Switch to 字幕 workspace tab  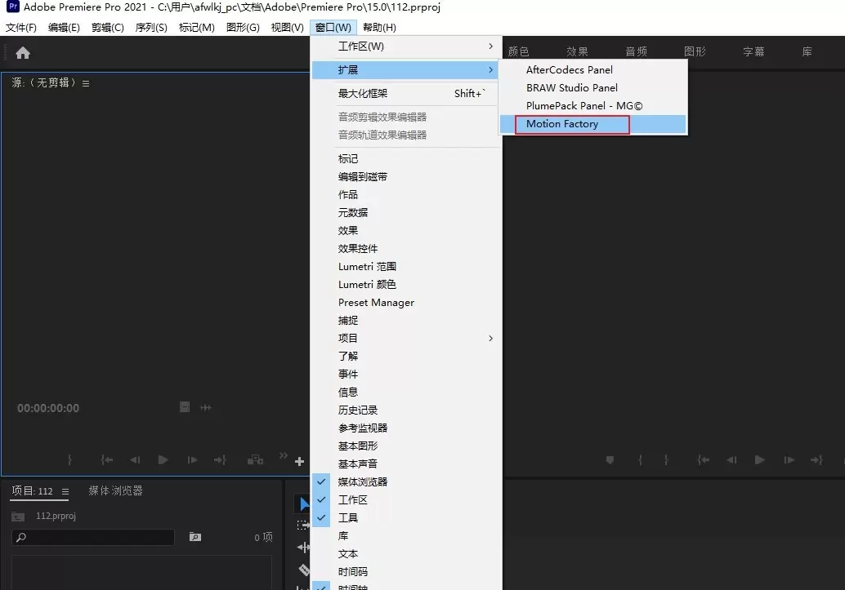click(x=753, y=51)
